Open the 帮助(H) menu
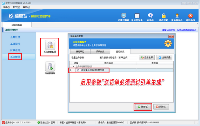The height and width of the screenshot is (126, 200). 27,7
